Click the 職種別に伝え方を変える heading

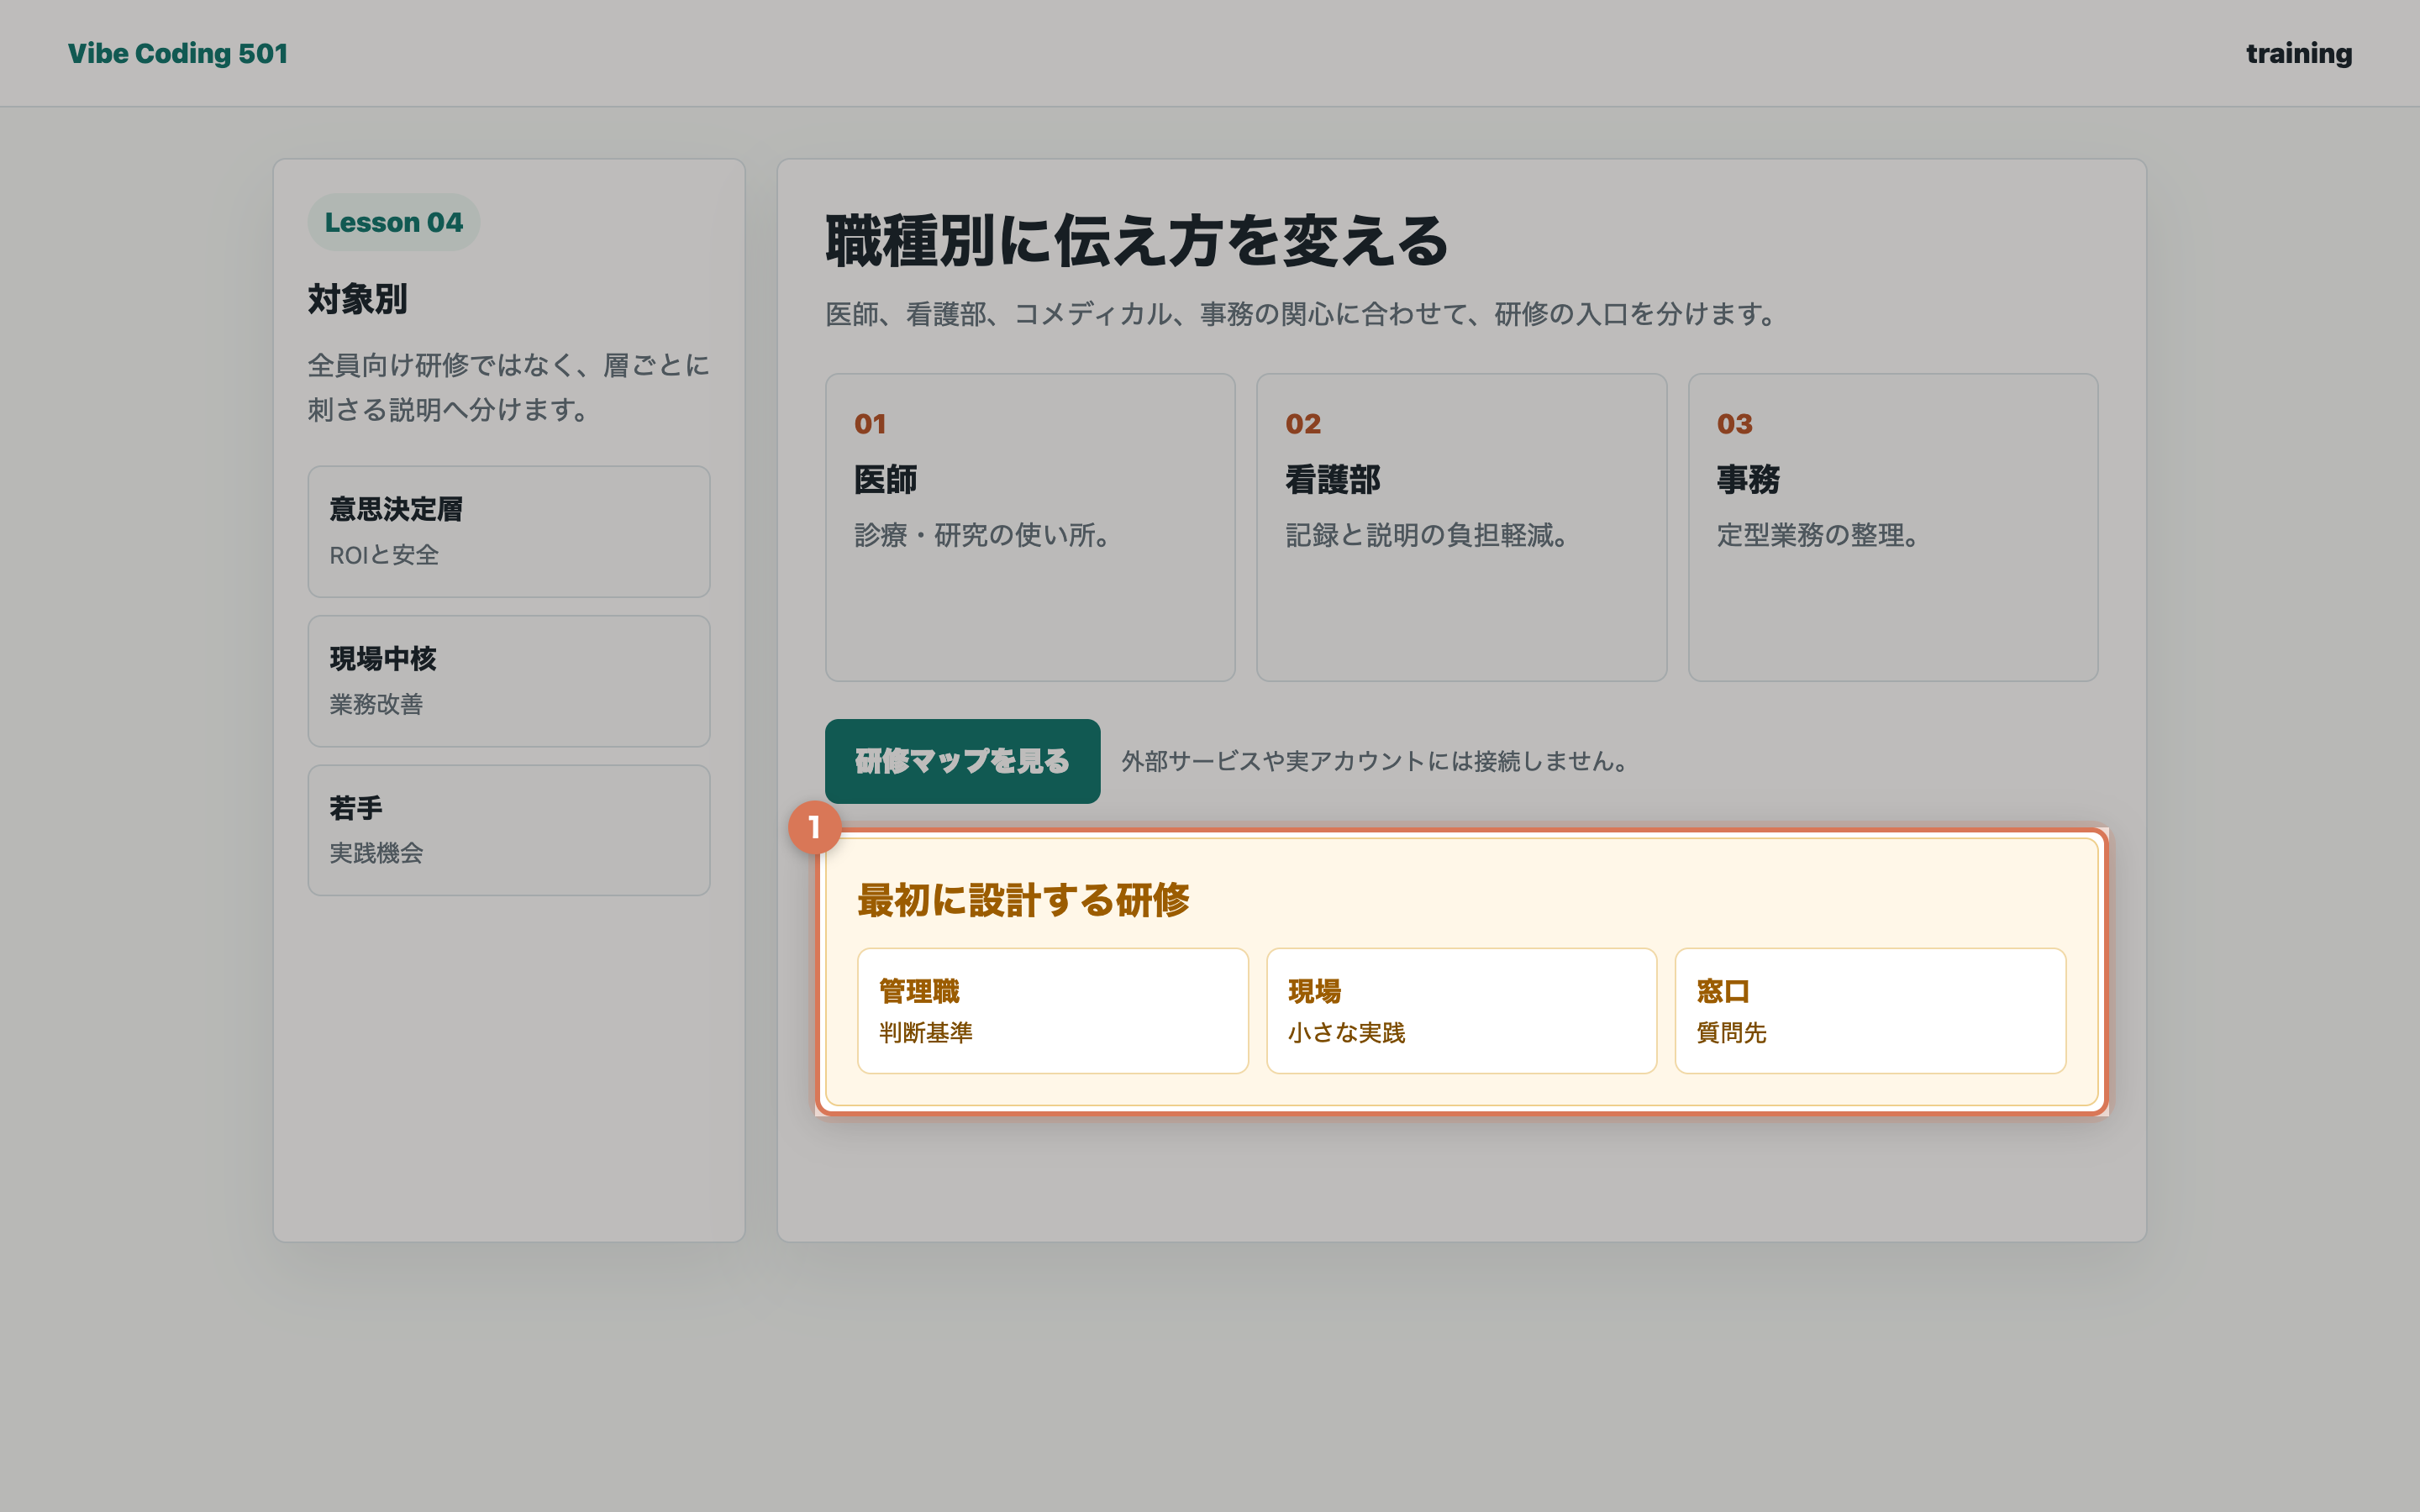coord(1137,241)
